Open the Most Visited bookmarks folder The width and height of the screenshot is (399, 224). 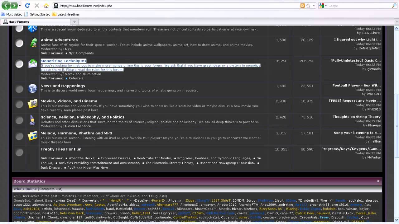(x=12, y=14)
